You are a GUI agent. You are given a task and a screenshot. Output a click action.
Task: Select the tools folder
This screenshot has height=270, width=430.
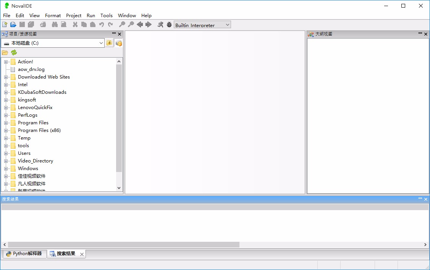click(x=23, y=146)
